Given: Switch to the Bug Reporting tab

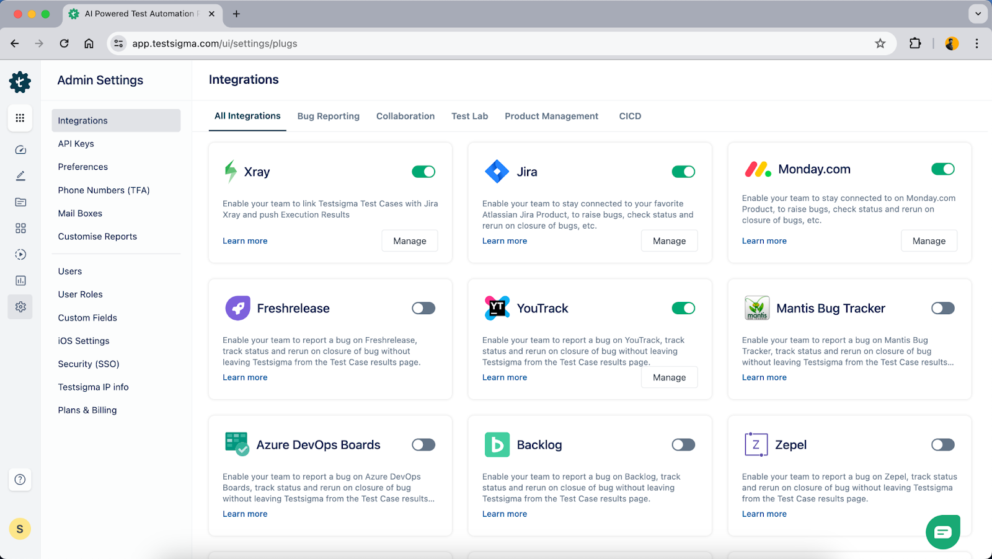Looking at the screenshot, I should pyautogui.click(x=329, y=116).
